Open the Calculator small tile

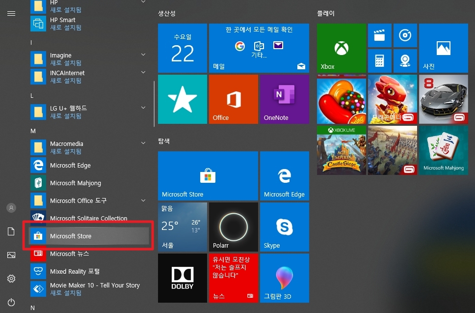[380, 61]
